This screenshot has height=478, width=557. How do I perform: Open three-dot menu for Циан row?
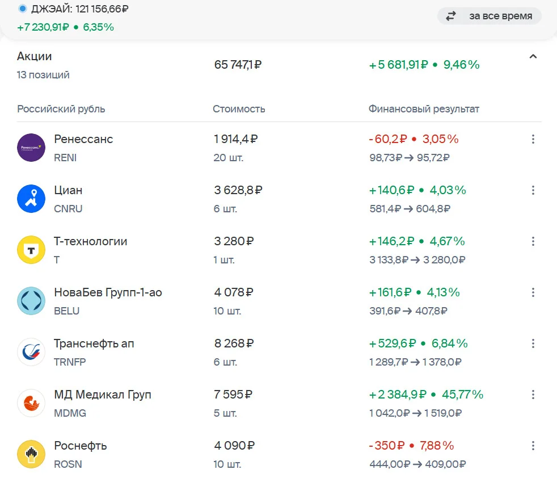click(533, 190)
